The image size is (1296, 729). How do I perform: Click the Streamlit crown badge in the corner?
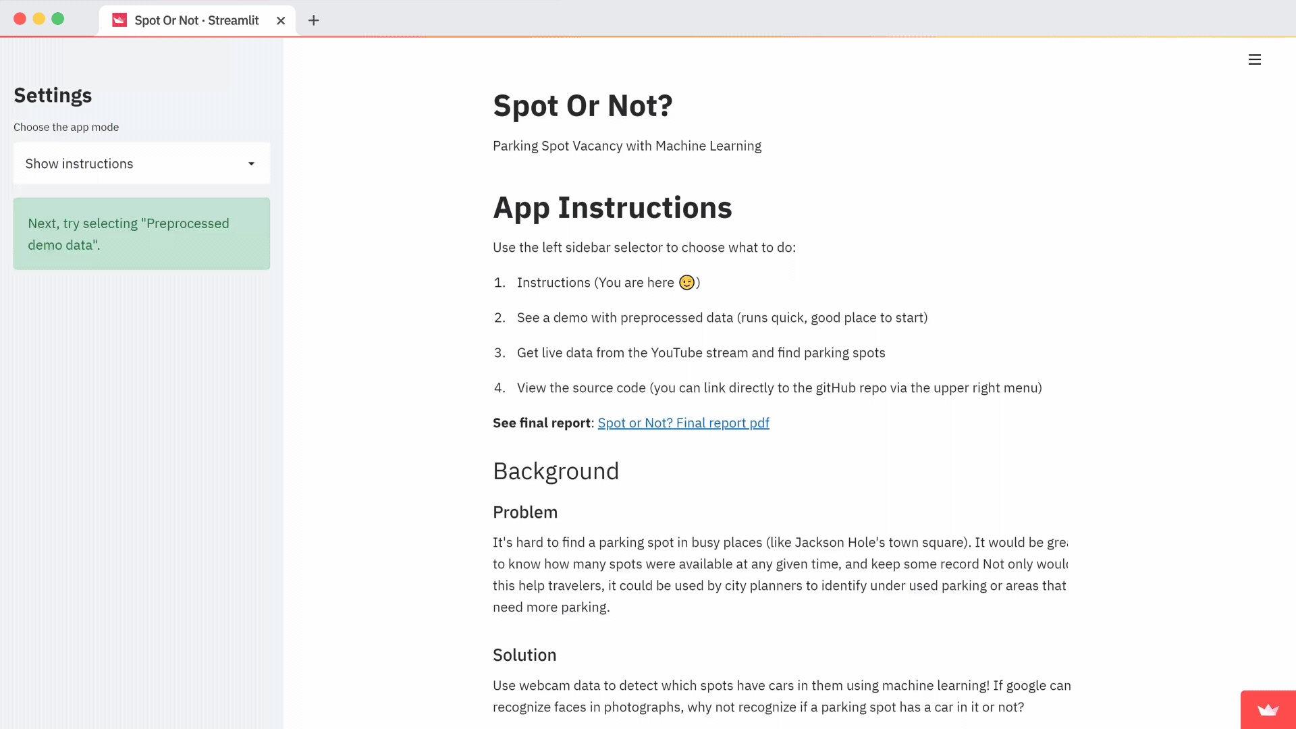1268,710
